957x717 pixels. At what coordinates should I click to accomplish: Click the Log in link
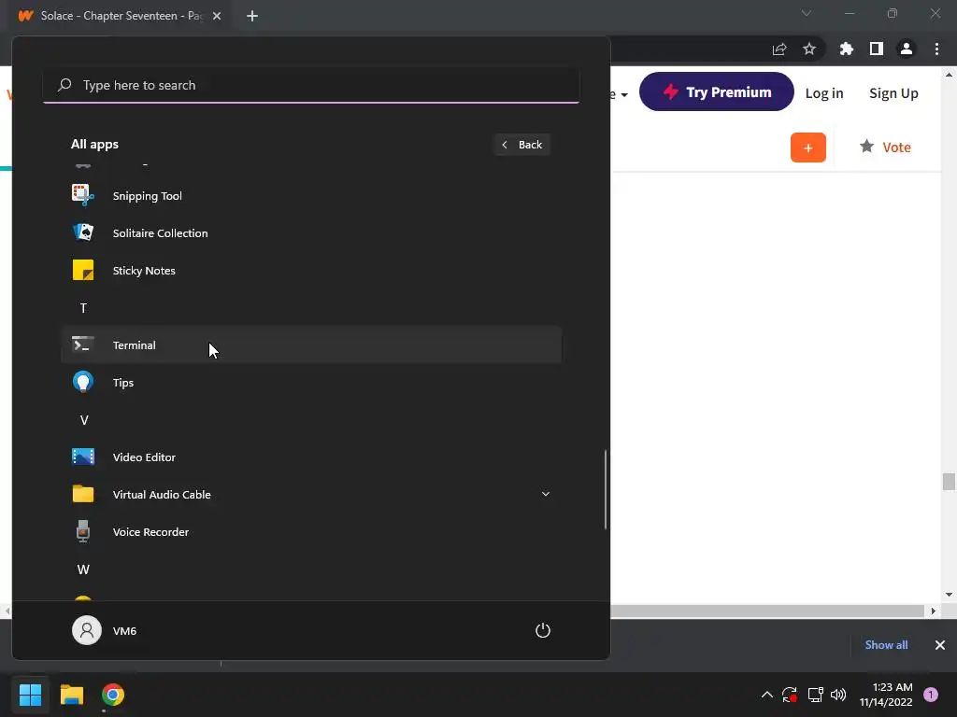pyautogui.click(x=824, y=92)
